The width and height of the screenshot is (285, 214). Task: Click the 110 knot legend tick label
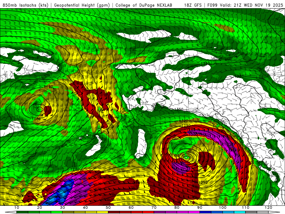point(245,208)
